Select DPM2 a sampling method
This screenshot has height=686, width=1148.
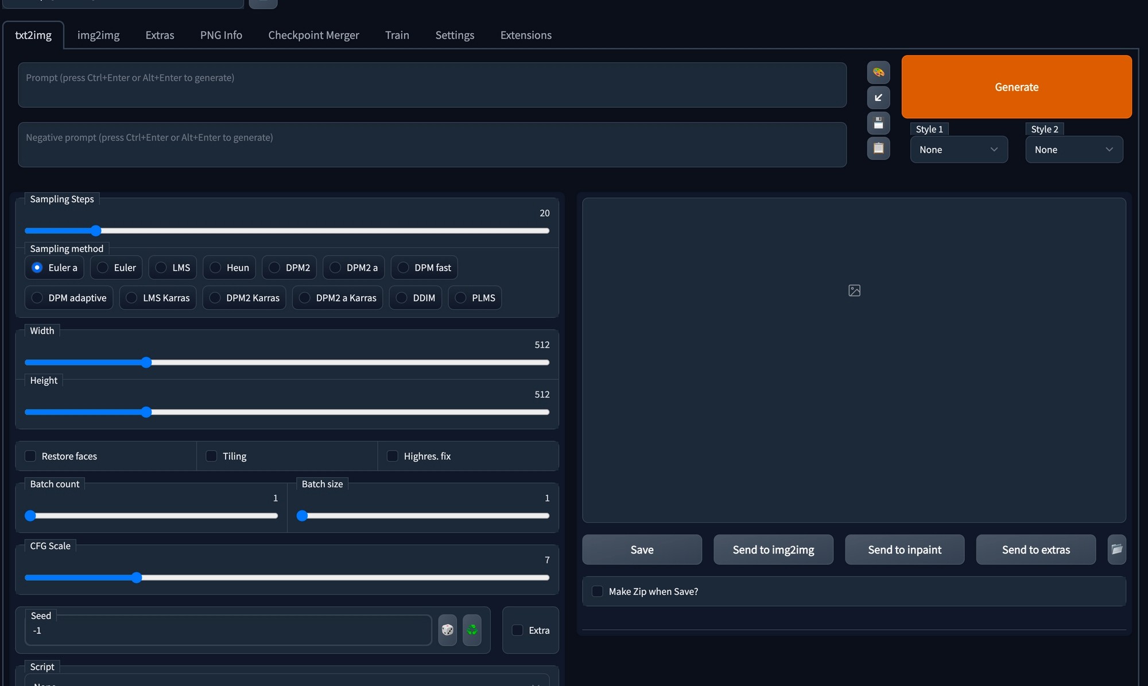[354, 267]
